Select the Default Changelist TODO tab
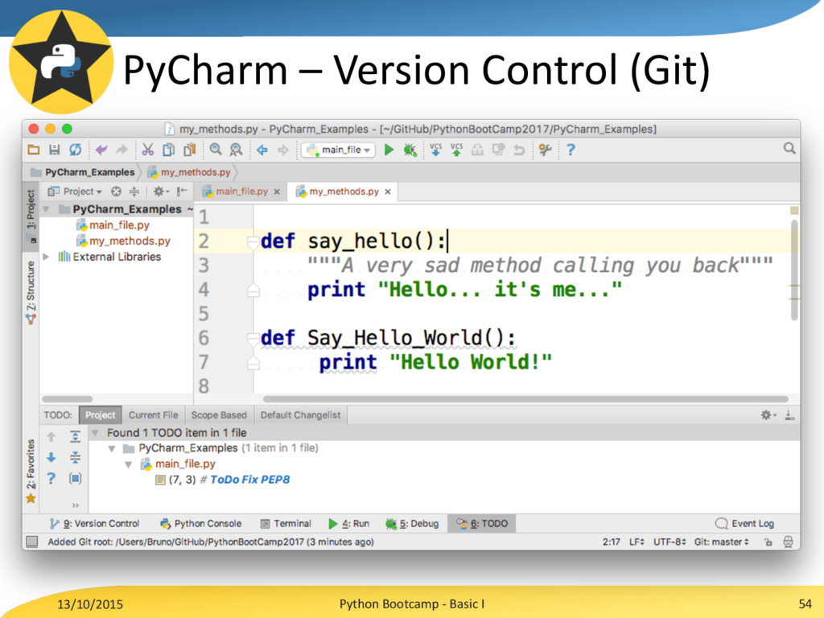 click(x=301, y=415)
